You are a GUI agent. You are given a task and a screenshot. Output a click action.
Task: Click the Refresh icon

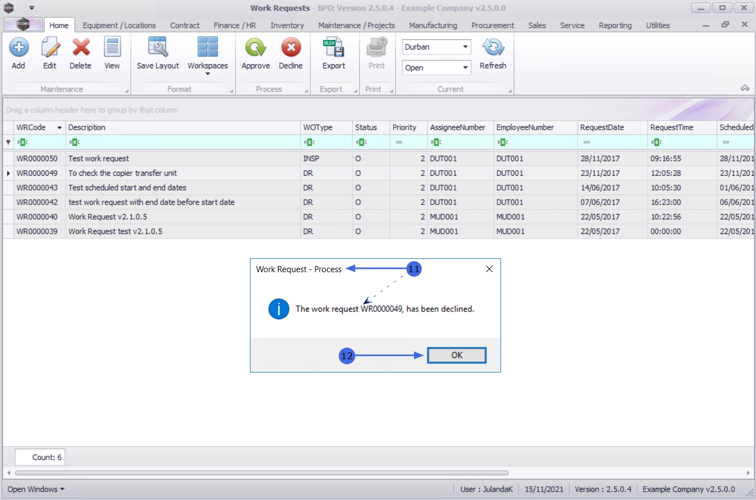(x=493, y=48)
